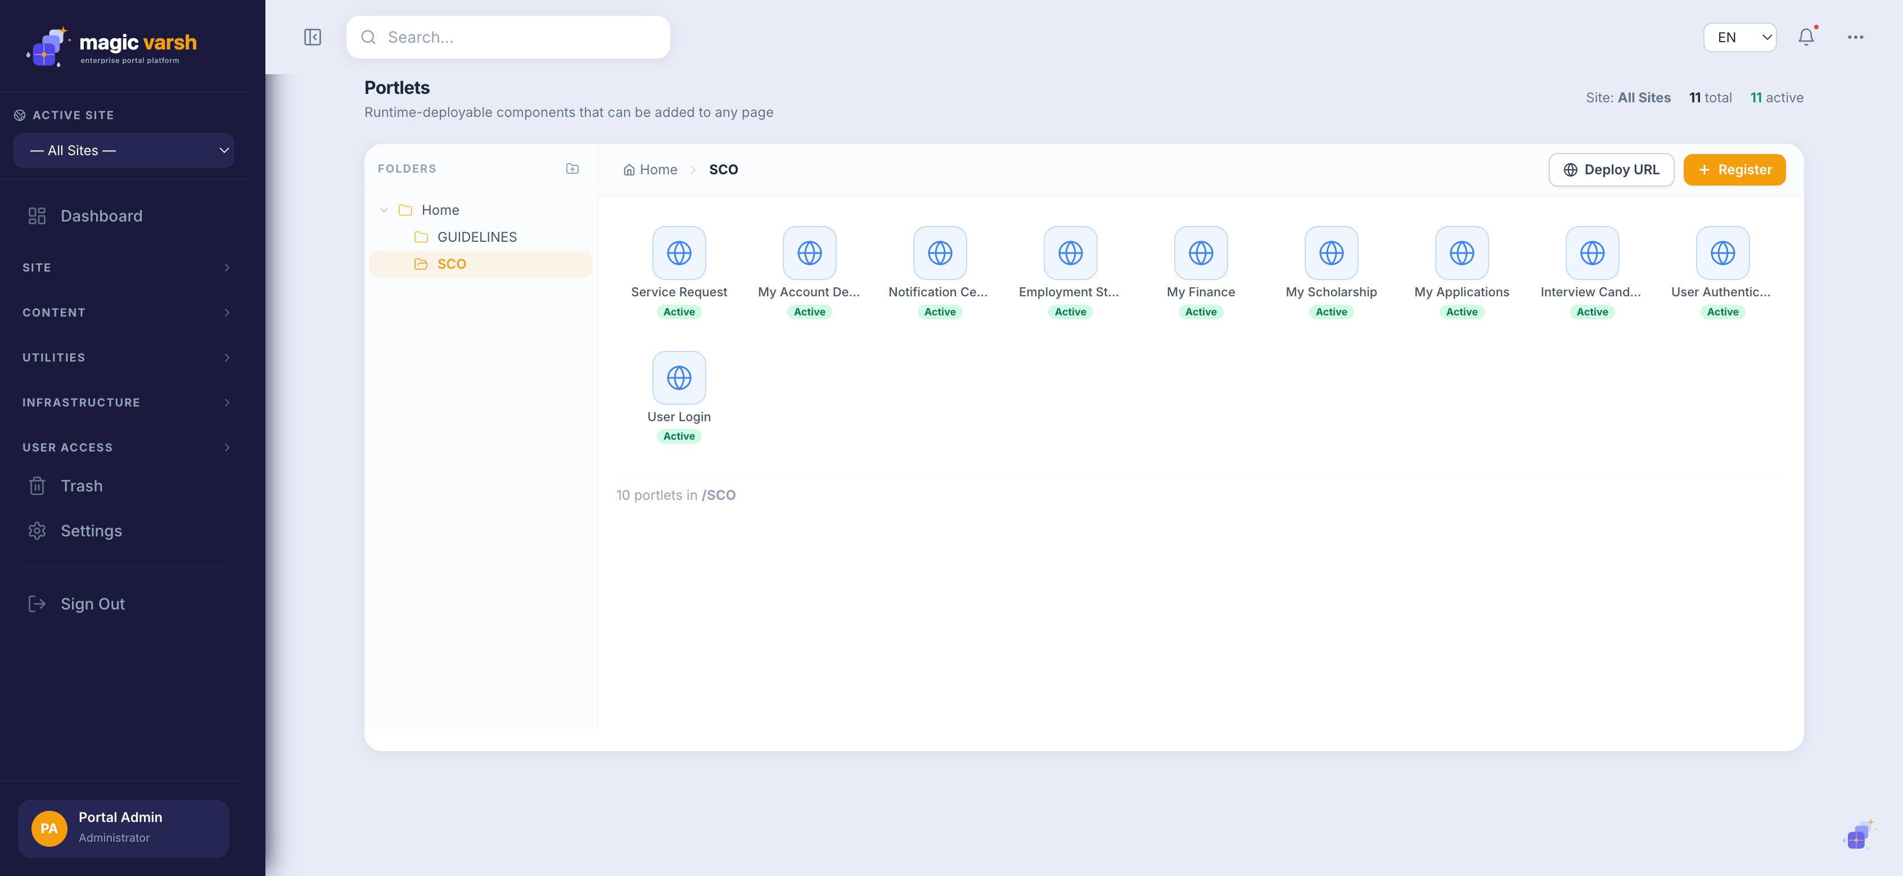This screenshot has height=876, width=1903.
Task: Open the EN language dropdown
Action: click(x=1740, y=37)
